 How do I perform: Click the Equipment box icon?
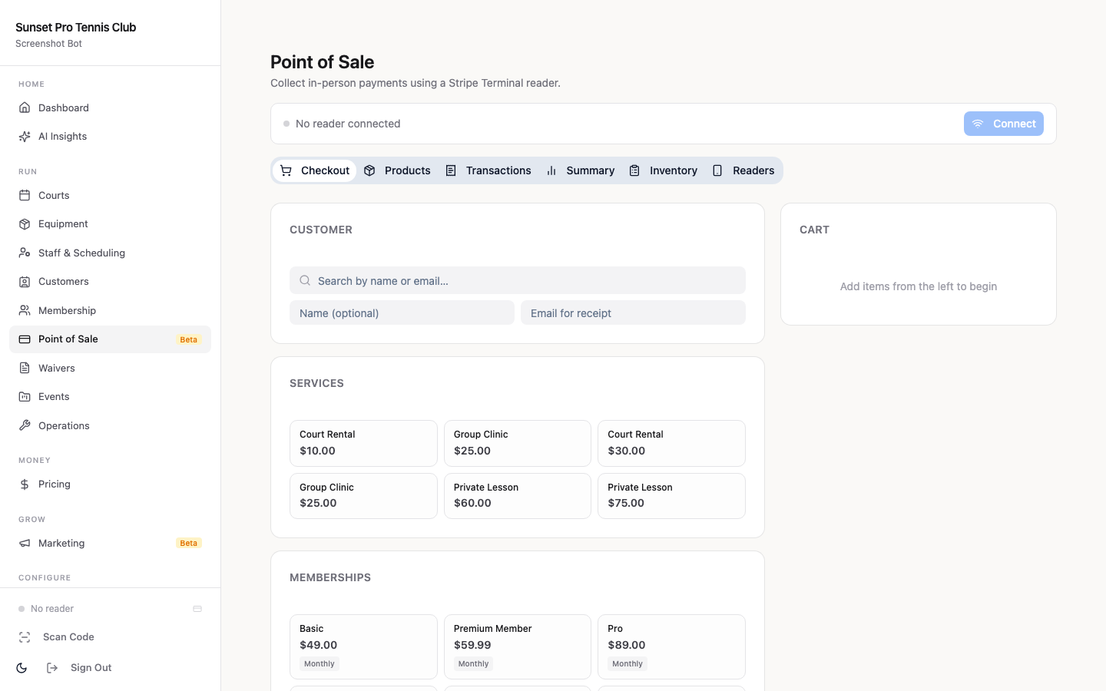pos(25,224)
